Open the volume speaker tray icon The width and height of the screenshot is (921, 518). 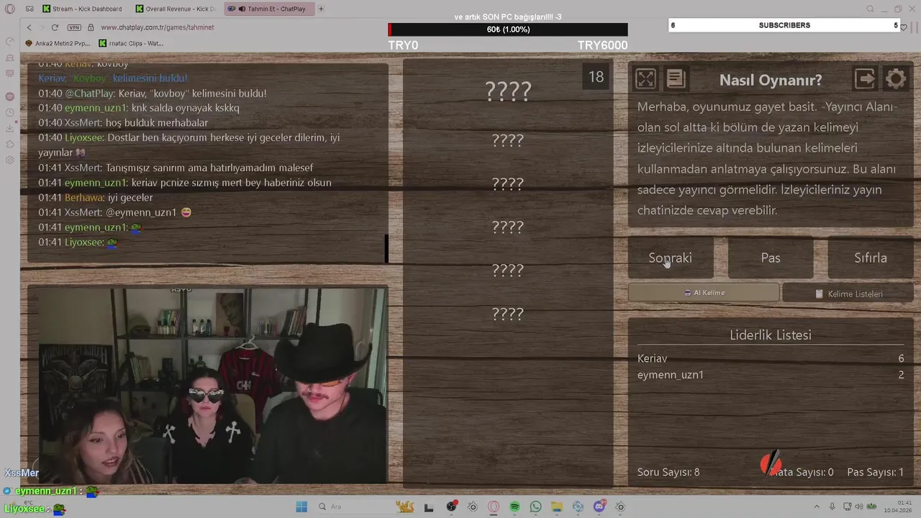(x=858, y=506)
